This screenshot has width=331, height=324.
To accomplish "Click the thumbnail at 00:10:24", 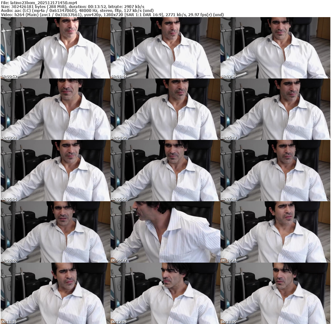I will (275, 232).
